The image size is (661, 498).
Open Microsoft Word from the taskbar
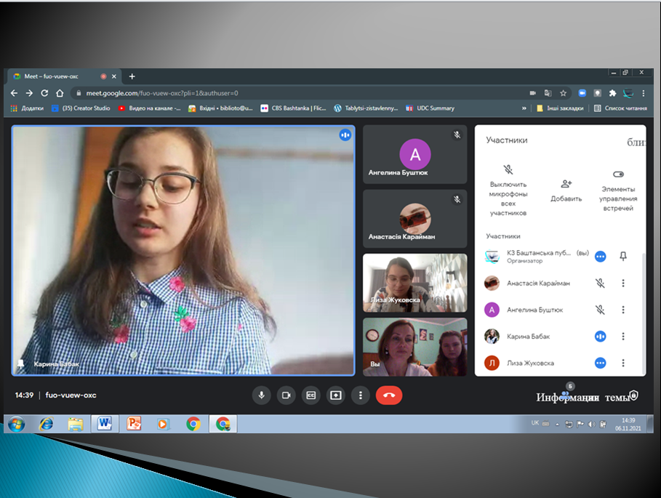(x=105, y=423)
